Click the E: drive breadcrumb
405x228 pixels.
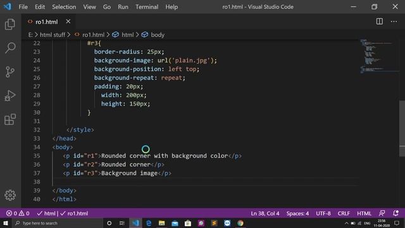[x=30, y=35]
